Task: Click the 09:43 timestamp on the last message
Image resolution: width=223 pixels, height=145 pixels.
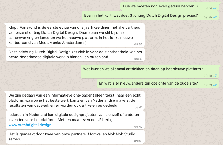Action: coord(138,141)
